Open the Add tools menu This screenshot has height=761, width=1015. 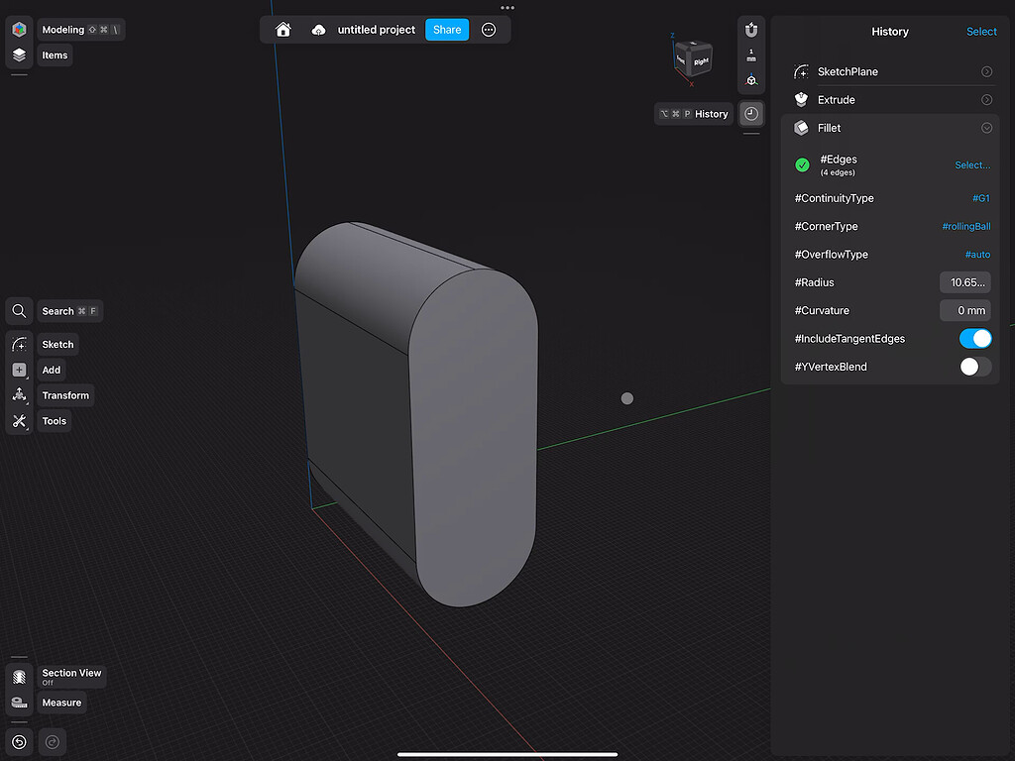click(51, 370)
